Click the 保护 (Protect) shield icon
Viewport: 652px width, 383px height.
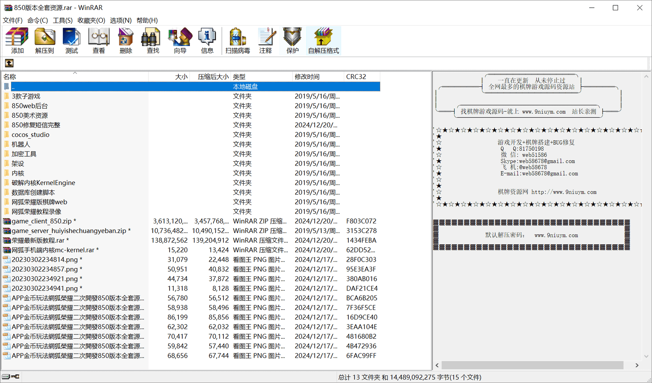pos(292,37)
